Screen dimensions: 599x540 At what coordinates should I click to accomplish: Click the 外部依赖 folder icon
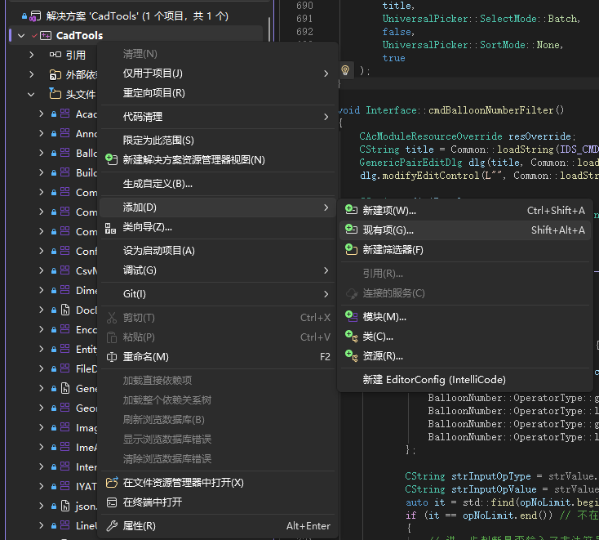point(55,74)
